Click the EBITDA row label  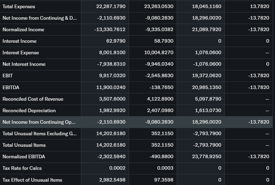click(11, 87)
